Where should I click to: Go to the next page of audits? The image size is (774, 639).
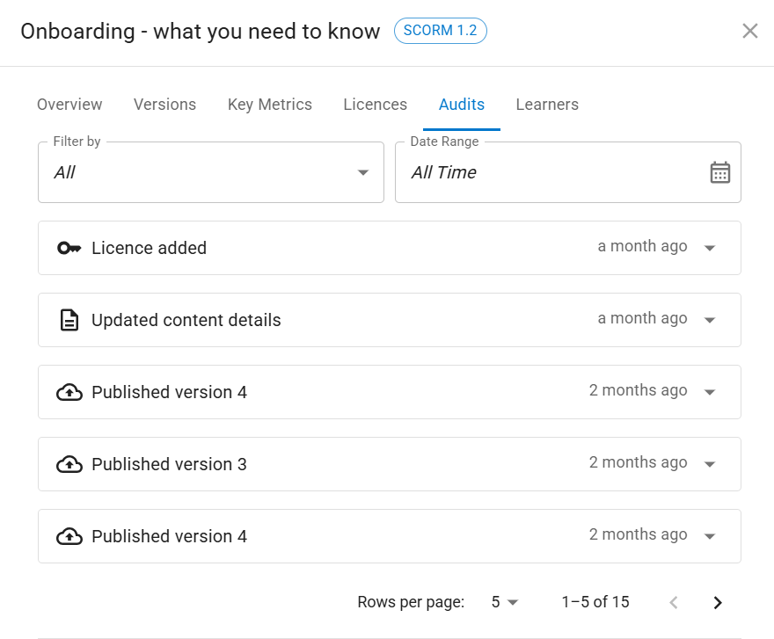pos(718,602)
